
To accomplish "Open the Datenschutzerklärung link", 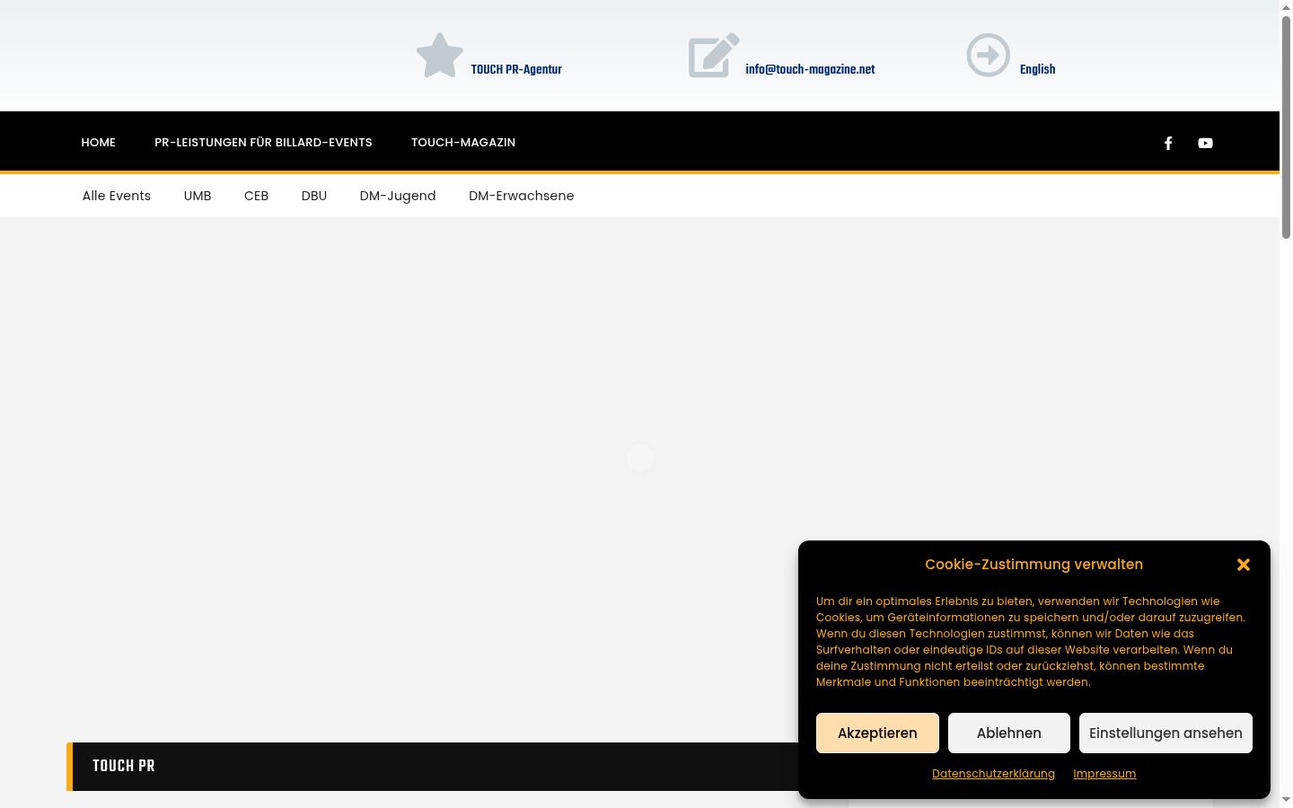I will tap(993, 774).
